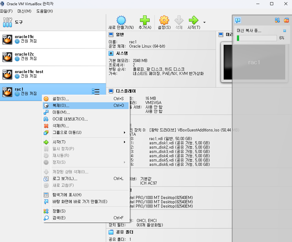Click Discard Saved State (저장된 상태 삭제) entry

[x=86, y=172]
